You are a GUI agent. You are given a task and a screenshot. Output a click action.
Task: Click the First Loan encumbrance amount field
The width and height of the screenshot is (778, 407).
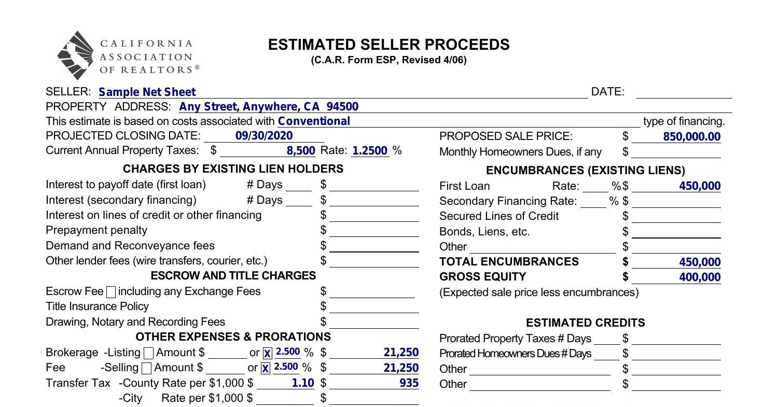tap(676, 186)
